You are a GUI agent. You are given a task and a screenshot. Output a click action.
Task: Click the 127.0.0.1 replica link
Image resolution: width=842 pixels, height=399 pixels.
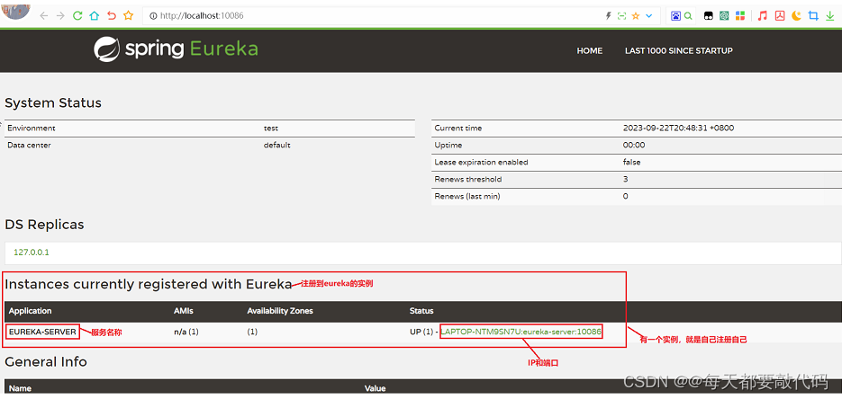click(x=32, y=252)
